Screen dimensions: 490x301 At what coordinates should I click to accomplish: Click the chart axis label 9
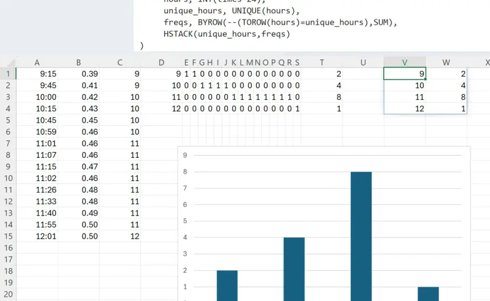(x=185, y=155)
